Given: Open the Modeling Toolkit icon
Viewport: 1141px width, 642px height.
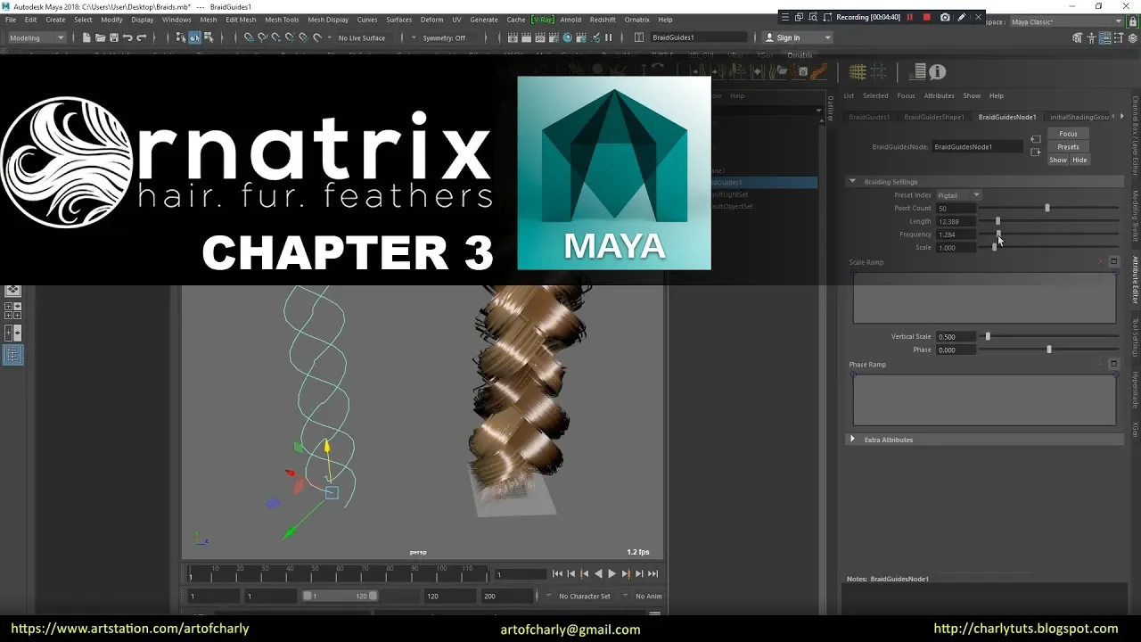Looking at the screenshot, I should (x=1078, y=38).
